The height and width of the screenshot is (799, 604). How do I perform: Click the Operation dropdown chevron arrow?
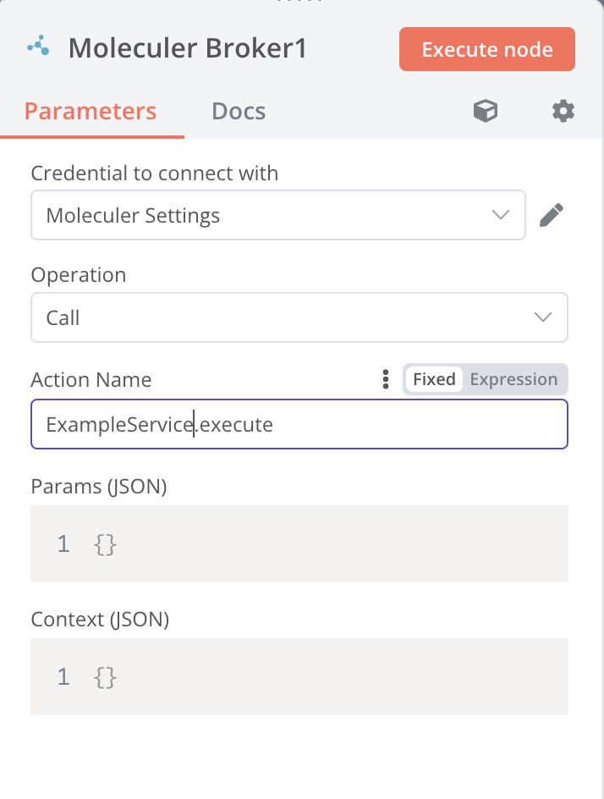coord(543,317)
